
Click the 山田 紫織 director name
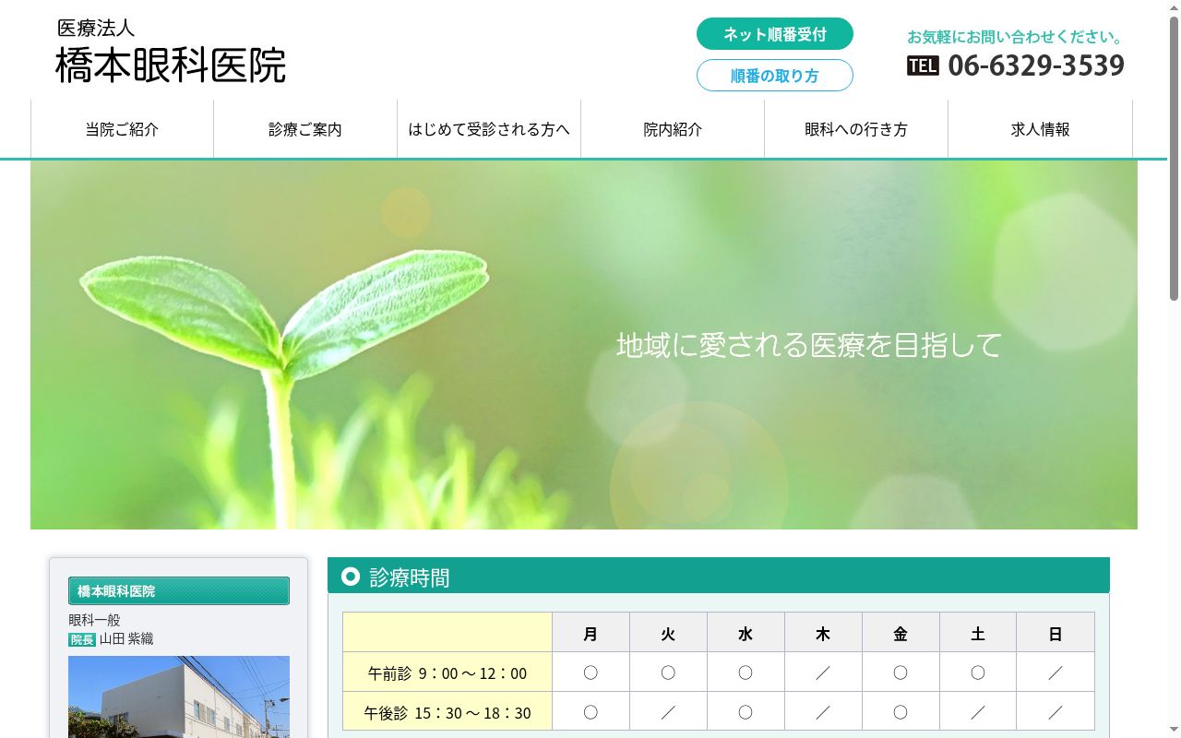tap(126, 639)
